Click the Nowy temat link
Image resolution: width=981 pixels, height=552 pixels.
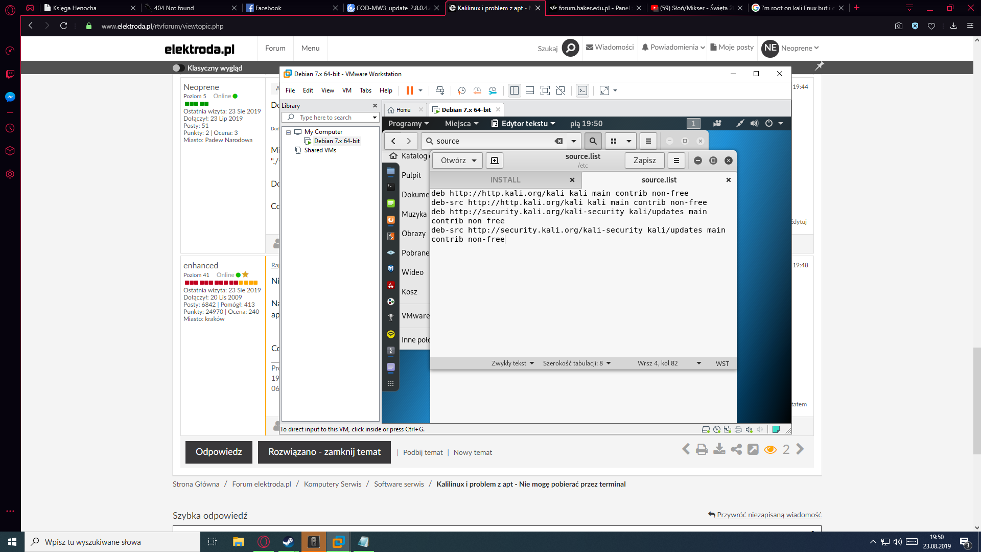pos(473,452)
